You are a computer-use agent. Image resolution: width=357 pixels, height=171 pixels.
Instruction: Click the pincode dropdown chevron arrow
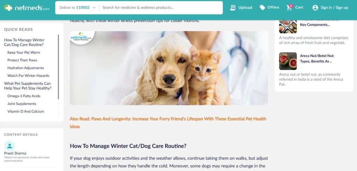[x=94, y=8]
